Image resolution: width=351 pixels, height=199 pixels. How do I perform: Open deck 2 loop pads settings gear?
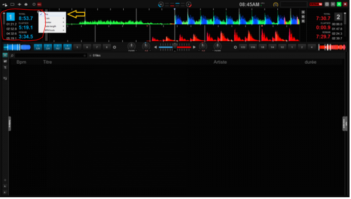coord(235,47)
